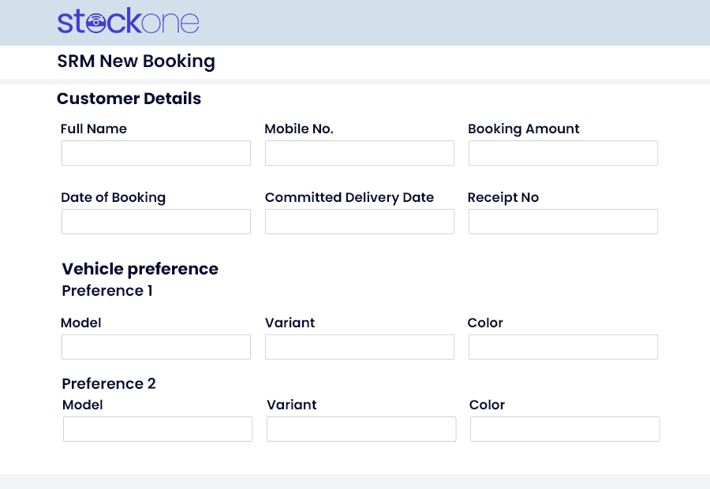Click the Variant field under Preference 2

(x=361, y=429)
